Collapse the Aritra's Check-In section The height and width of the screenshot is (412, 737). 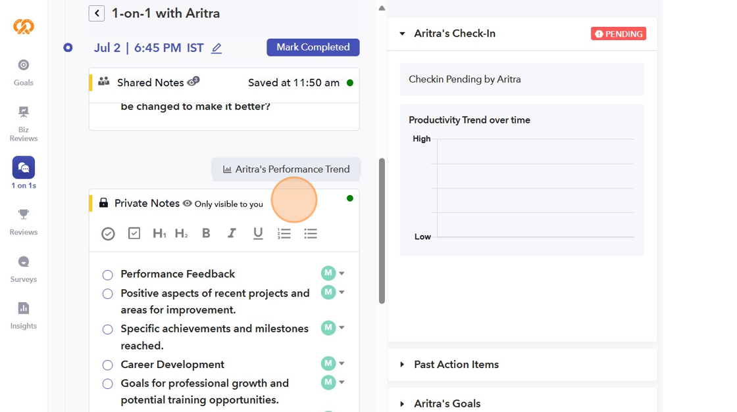pyautogui.click(x=402, y=34)
